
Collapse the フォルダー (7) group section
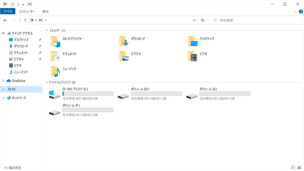(x=46, y=30)
